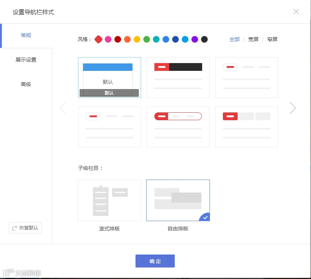The width and height of the screenshot is (311, 279).
Task: Go to previous page of styles
Action: [x=63, y=108]
